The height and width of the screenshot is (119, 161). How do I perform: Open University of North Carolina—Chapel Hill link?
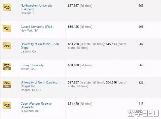tap(40, 84)
